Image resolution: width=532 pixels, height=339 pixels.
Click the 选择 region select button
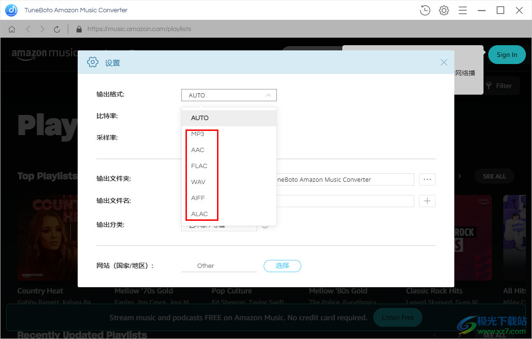[282, 266]
